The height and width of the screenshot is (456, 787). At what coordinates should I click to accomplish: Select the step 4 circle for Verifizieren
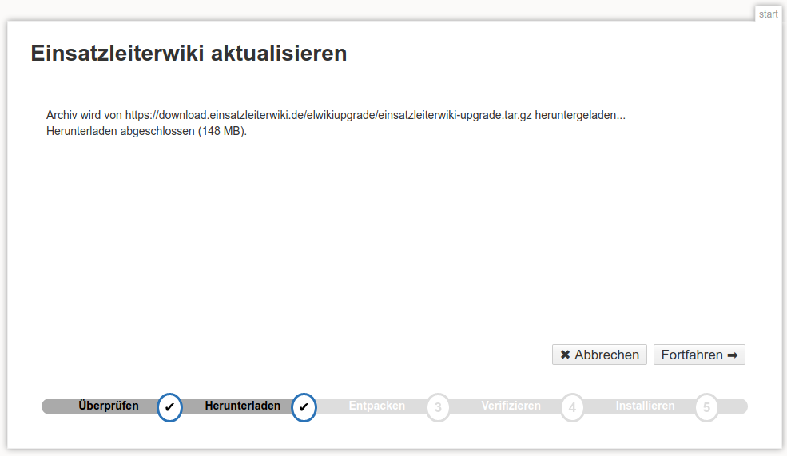click(x=572, y=407)
